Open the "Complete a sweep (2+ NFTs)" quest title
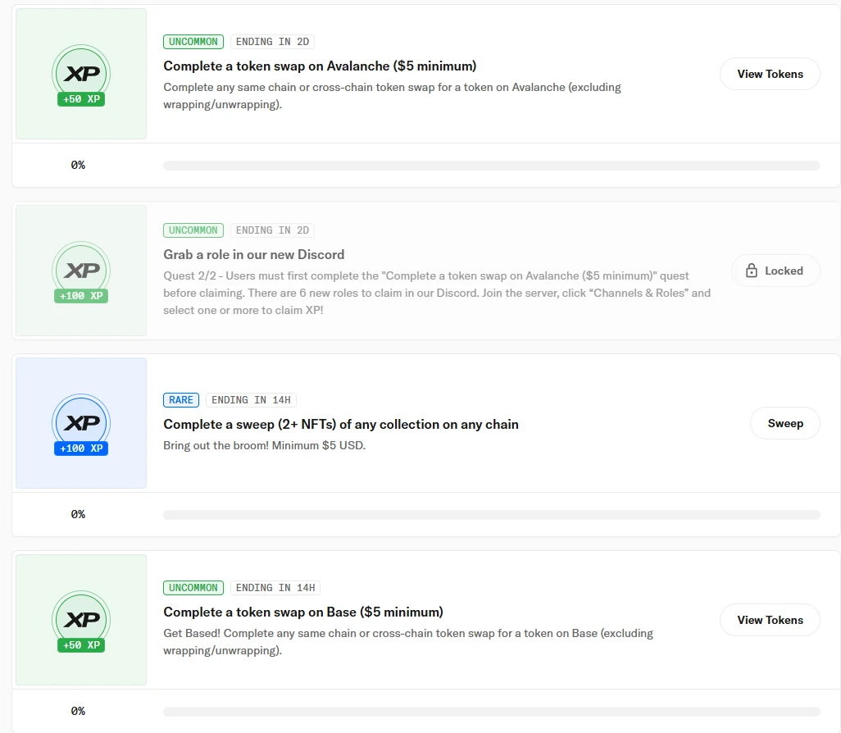The height and width of the screenshot is (733, 841). (x=341, y=424)
